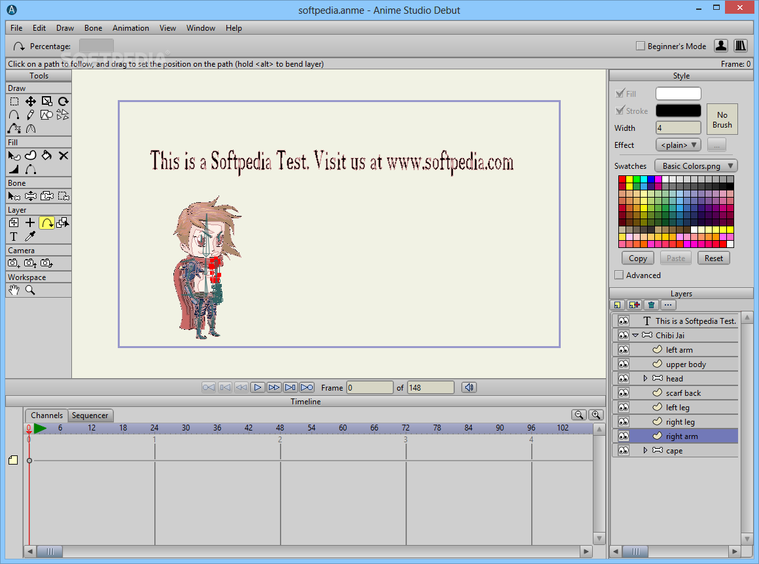Select the Select Points tool in Draw
This screenshot has width=759, height=564.
[x=14, y=101]
